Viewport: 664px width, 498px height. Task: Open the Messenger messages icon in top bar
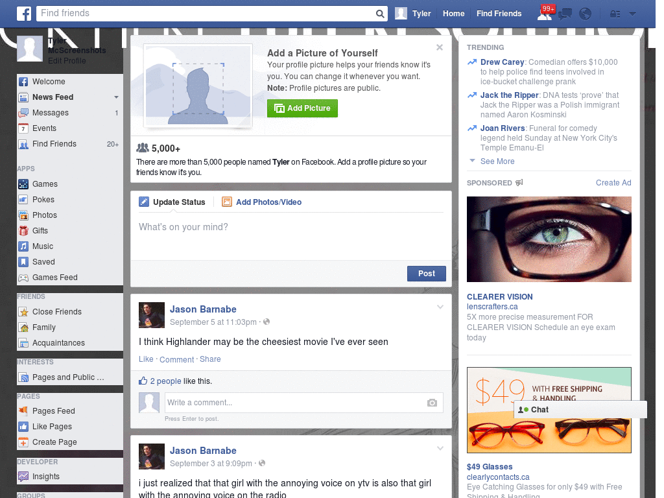click(x=564, y=13)
